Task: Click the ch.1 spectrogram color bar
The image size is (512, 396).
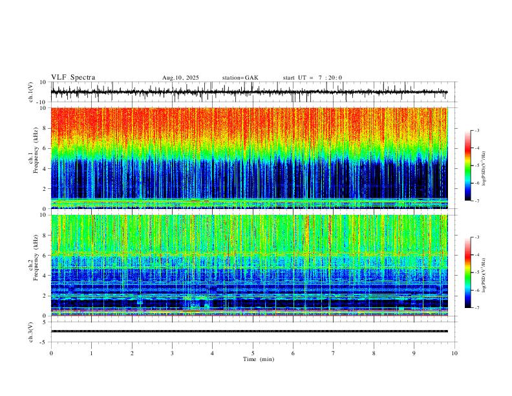Action: 467,166
